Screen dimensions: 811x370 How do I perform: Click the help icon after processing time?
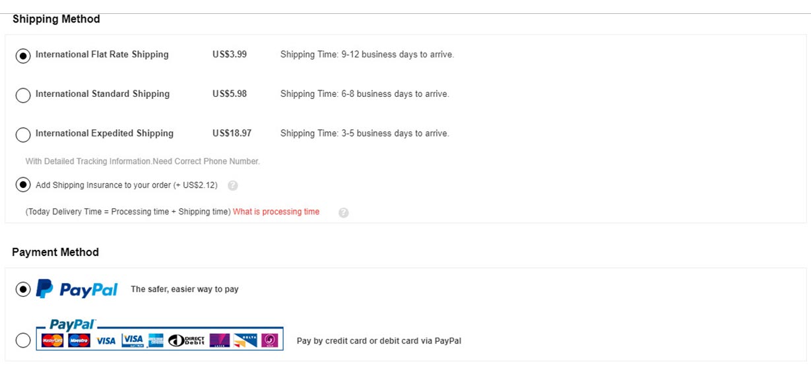(x=343, y=212)
